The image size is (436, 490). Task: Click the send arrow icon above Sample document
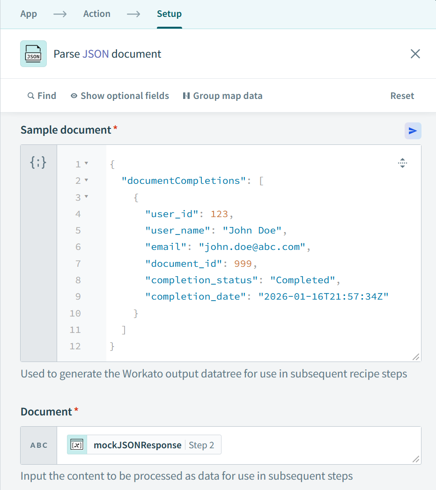(413, 131)
